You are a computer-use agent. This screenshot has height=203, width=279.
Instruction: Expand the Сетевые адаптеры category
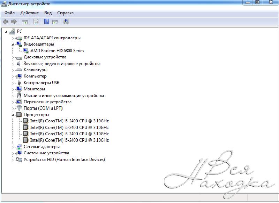(13, 147)
